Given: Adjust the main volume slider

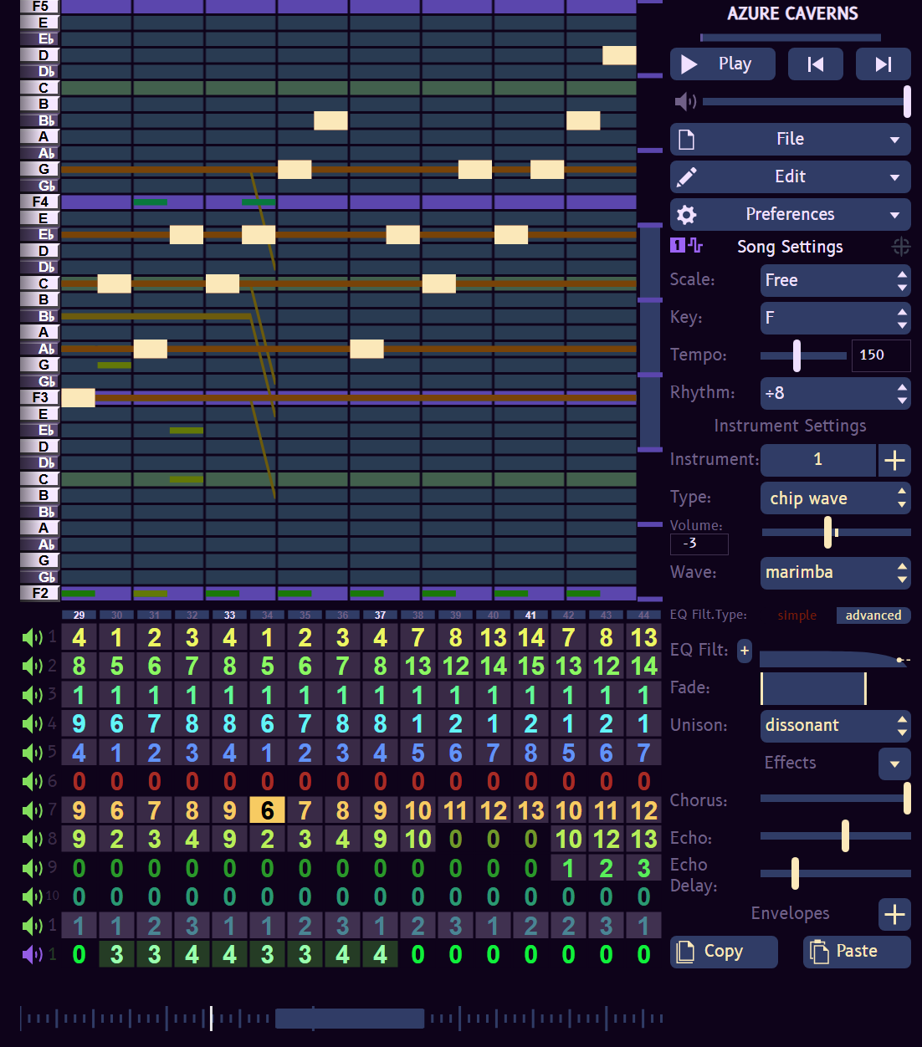Looking at the screenshot, I should [x=807, y=102].
